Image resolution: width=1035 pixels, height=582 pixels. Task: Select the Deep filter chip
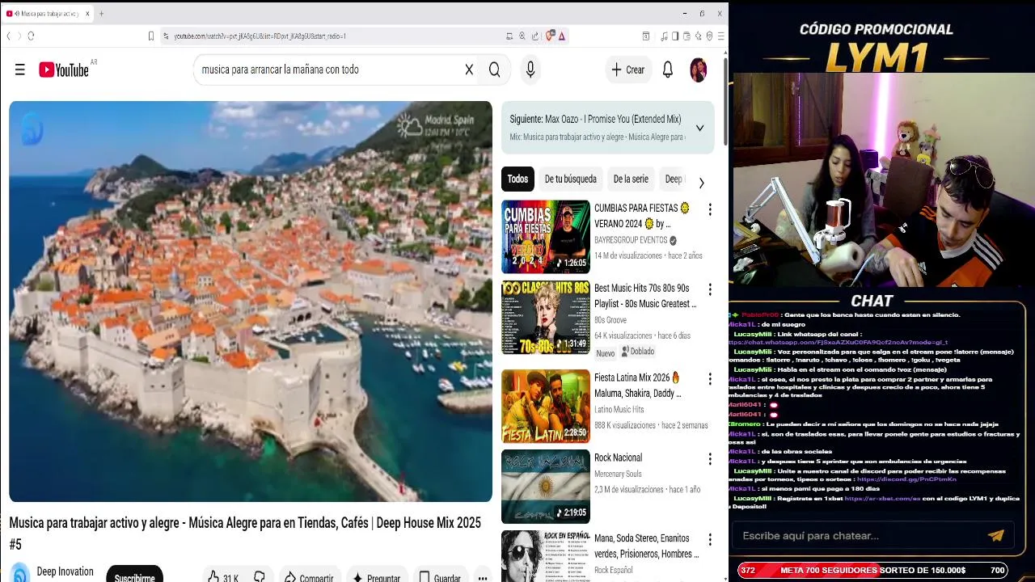point(674,179)
